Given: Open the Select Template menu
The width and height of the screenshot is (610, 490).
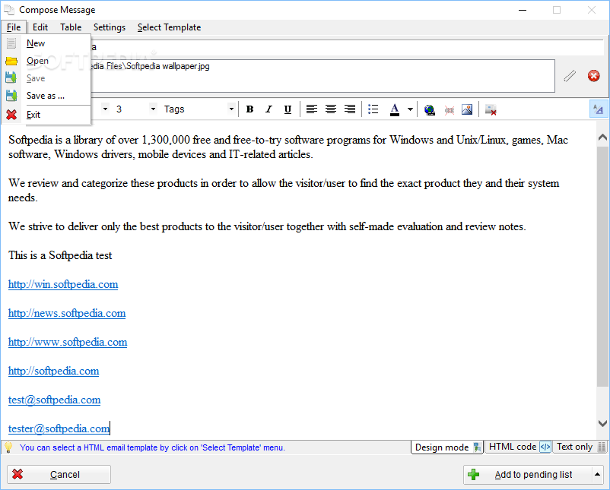Looking at the screenshot, I should [x=169, y=27].
